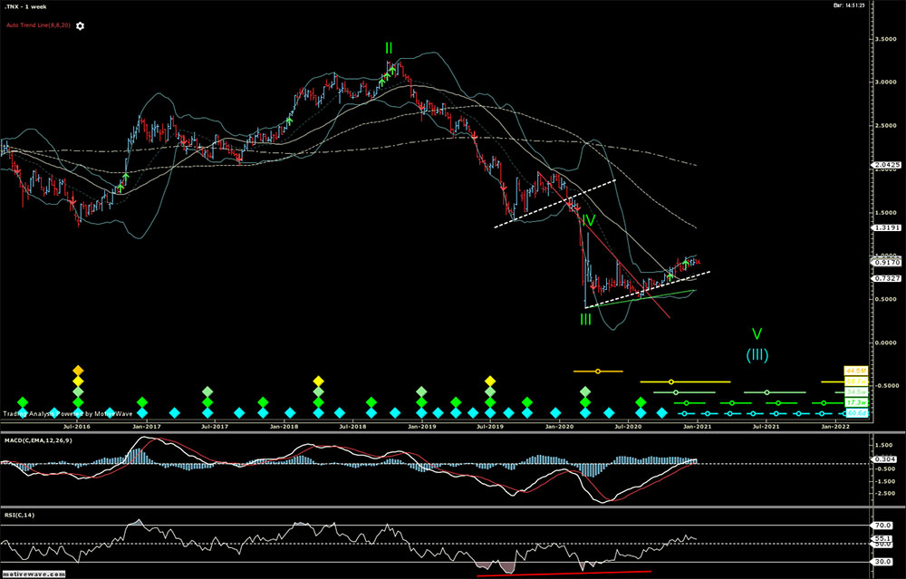The width and height of the screenshot is (906, 579).
Task: Click the yellow 68.7w cycle label
Action: pyautogui.click(x=856, y=381)
